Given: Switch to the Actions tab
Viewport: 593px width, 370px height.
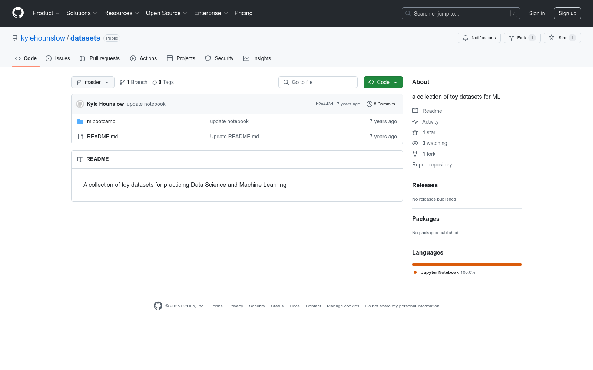Looking at the screenshot, I should [x=143, y=58].
